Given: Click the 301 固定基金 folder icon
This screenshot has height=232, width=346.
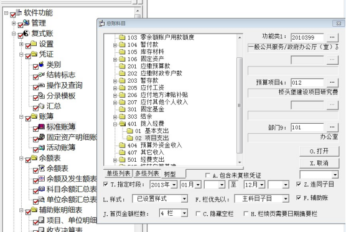Looking at the screenshot, I should pos(122,109).
